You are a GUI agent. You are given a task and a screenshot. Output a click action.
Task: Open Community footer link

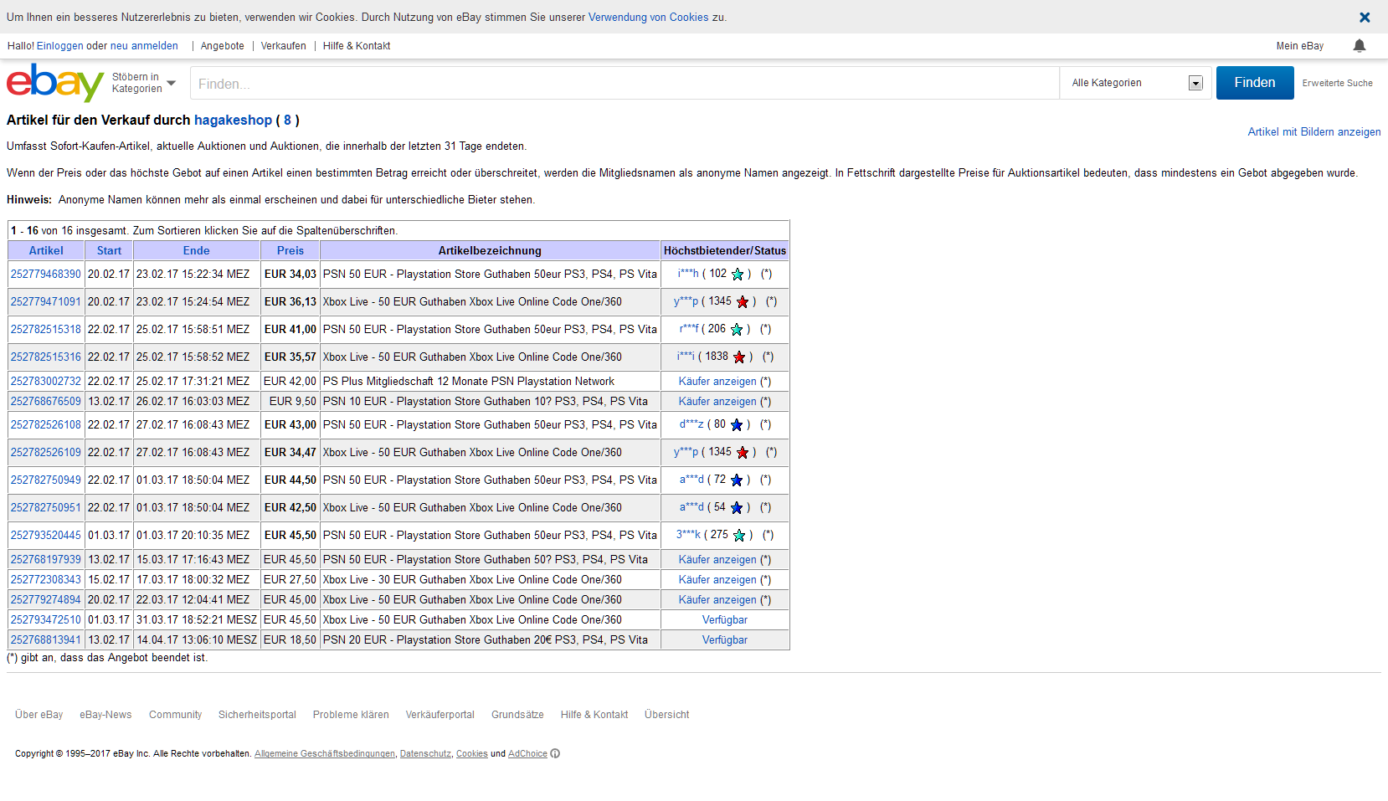coord(175,715)
